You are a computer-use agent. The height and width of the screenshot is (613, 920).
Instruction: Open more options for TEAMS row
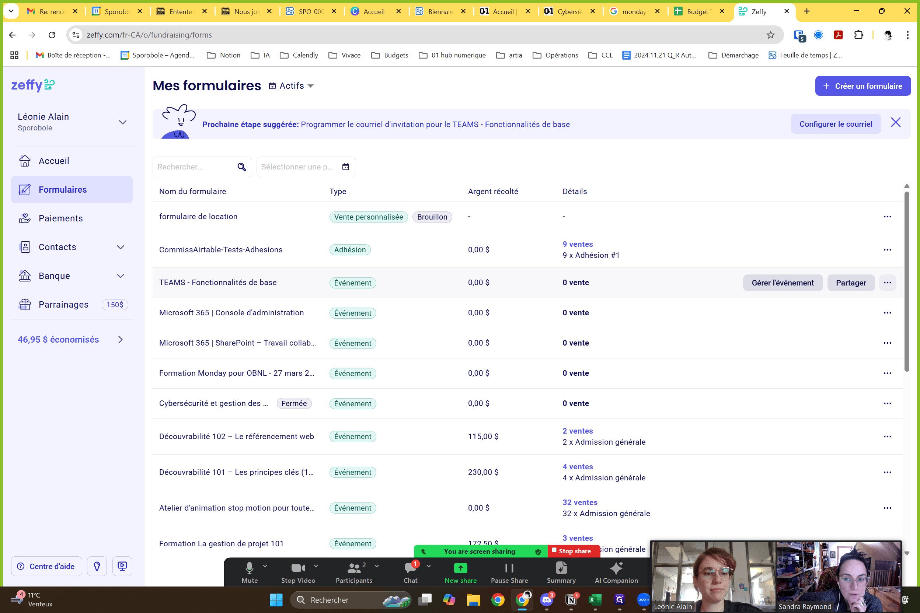(x=887, y=283)
